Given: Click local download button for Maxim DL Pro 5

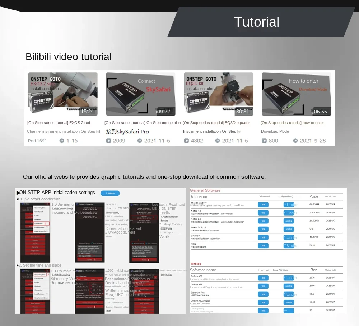Looking at the screenshot, I should tap(289, 229).
